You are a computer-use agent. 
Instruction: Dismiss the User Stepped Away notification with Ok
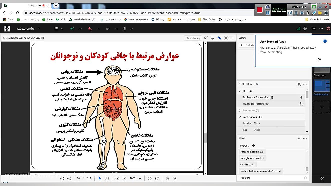pos(319,59)
